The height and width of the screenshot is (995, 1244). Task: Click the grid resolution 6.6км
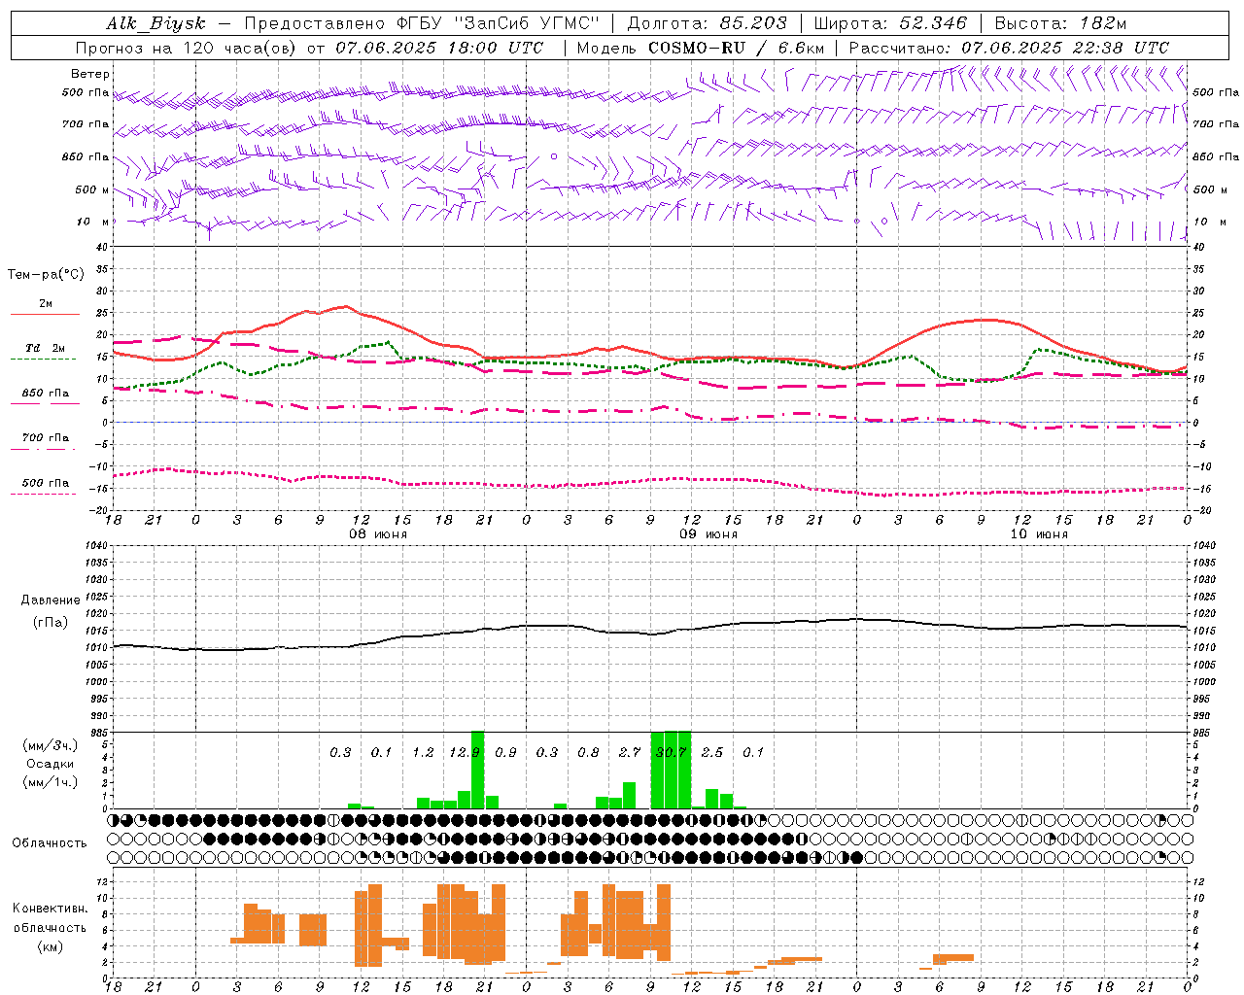[x=803, y=48]
